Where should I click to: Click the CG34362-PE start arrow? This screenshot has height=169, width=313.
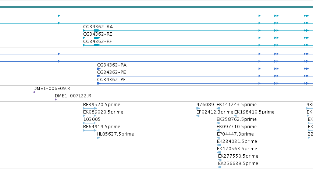click(x=99, y=76)
